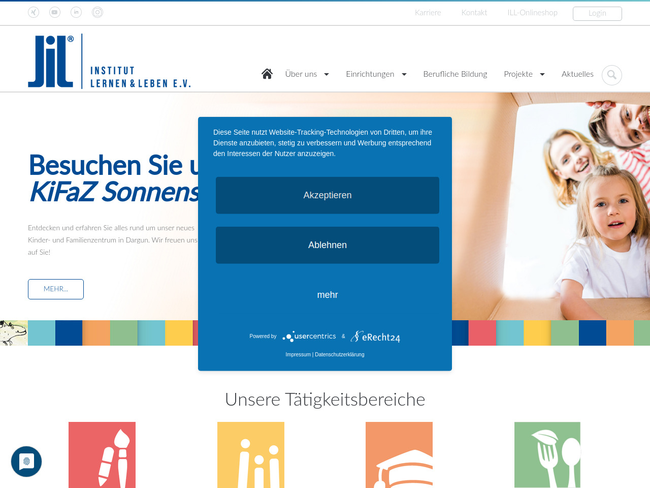The width and height of the screenshot is (650, 488).
Task: Click the Login button
Action: coord(597,13)
